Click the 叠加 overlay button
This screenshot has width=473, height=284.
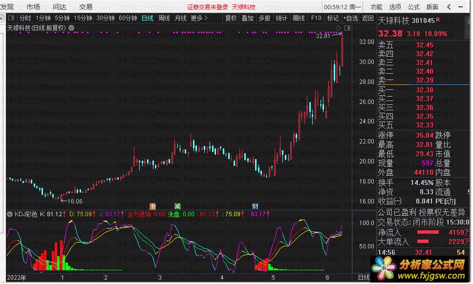point(247,18)
